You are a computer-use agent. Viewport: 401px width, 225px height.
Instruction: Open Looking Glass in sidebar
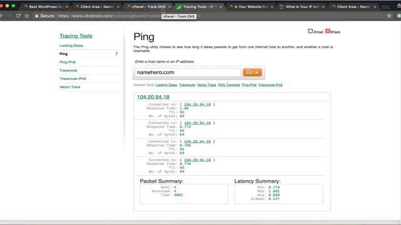click(71, 46)
